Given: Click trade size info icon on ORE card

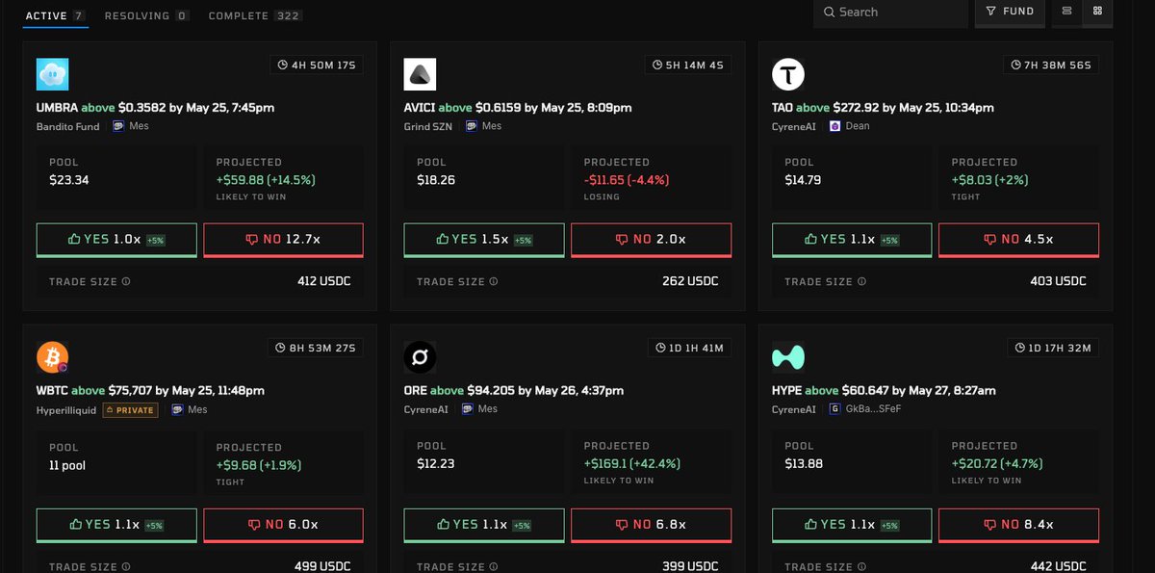Looking at the screenshot, I should point(494,566).
